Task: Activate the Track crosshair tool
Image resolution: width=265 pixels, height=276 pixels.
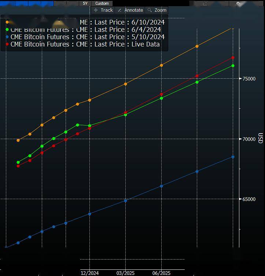Action: point(103,10)
